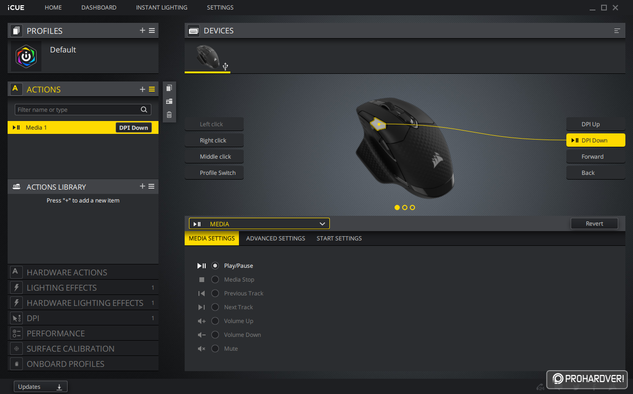This screenshot has width=633, height=394.
Task: Click the 'DPI Down' tag on Media 1
Action: [134, 128]
